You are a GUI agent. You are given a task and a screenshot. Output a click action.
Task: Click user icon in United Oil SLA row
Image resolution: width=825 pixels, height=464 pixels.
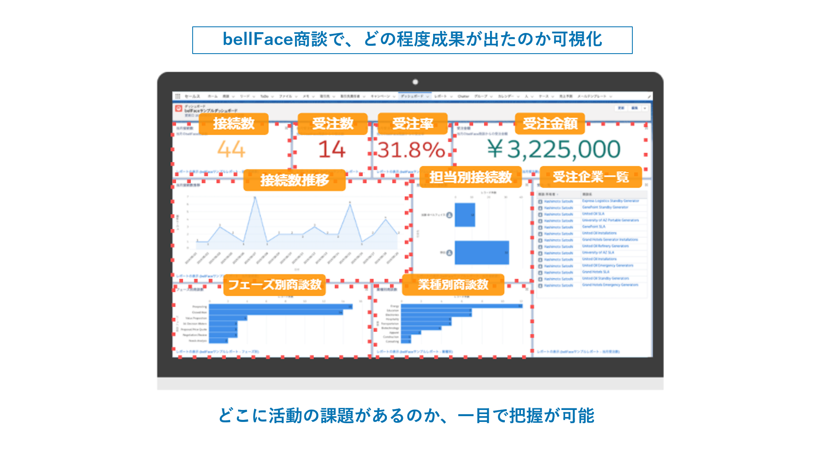coord(540,214)
